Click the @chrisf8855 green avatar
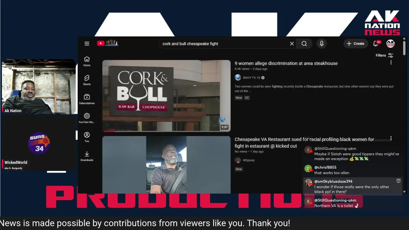 pos(308,169)
